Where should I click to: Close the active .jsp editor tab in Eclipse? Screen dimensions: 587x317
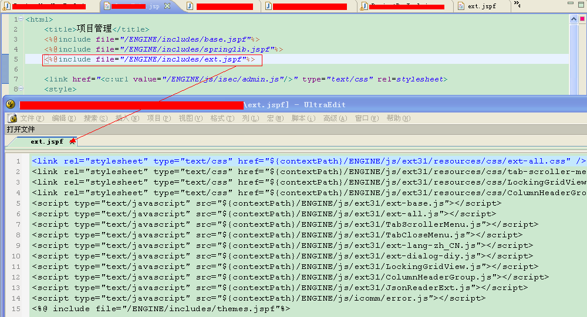click(x=167, y=6)
